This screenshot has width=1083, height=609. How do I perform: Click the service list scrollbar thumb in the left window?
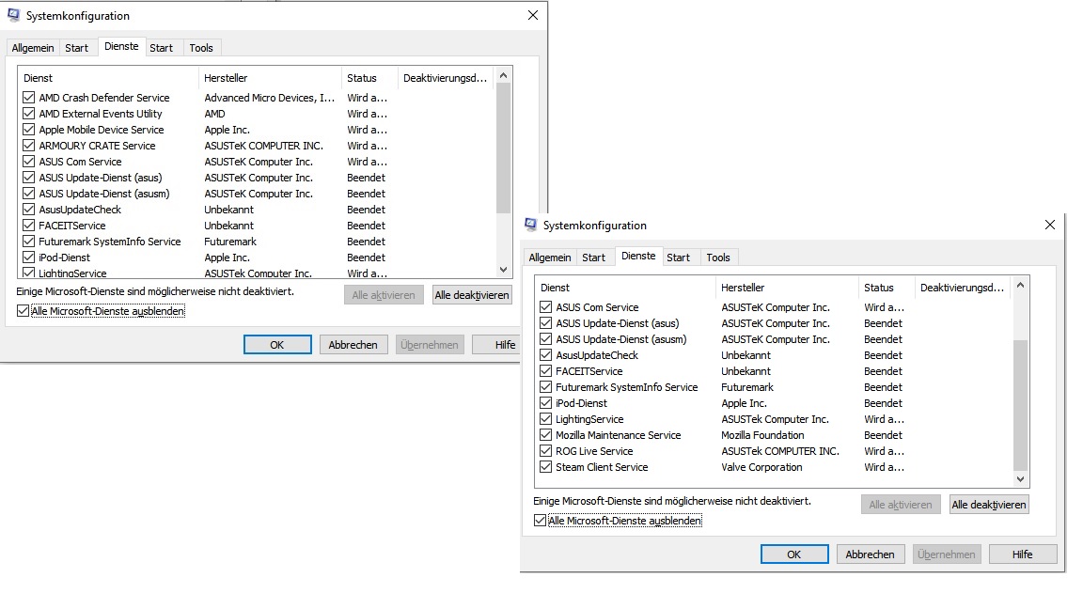(x=504, y=148)
